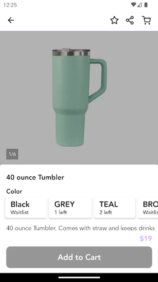Tap the teal tumbler product image
Viewport: 158px width, 282px height.
(x=79, y=97)
